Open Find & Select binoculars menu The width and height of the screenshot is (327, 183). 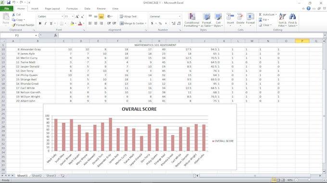(x=292, y=20)
